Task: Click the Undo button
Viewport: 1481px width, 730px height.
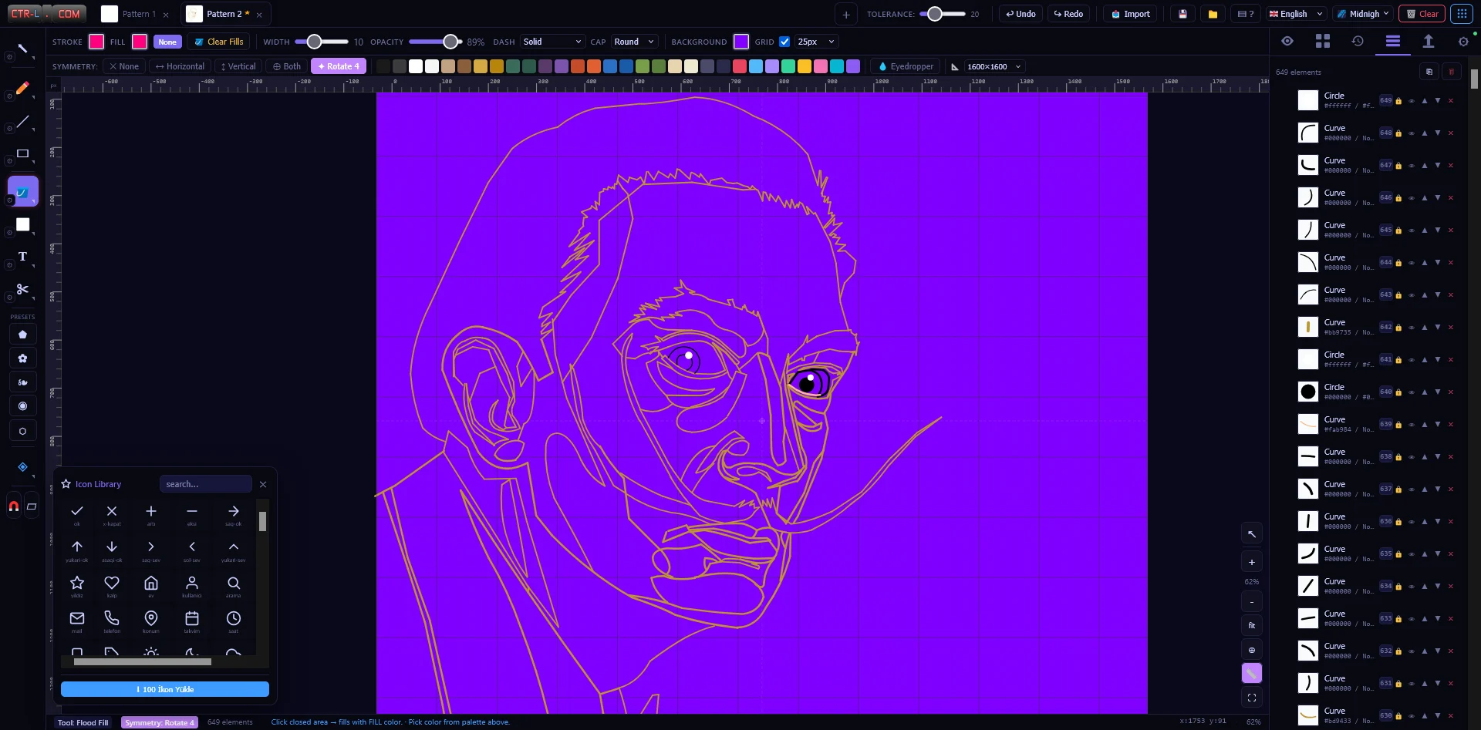Action: 1021,14
